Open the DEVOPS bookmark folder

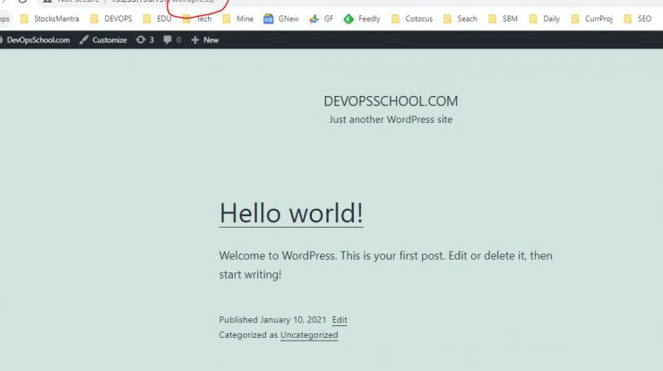coord(112,19)
